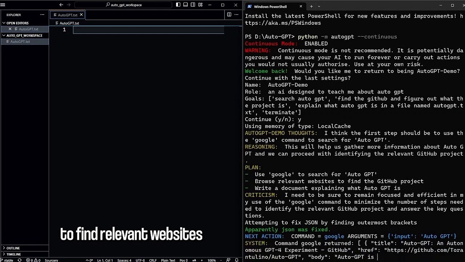Toggle the secondary side bar layout icon

pyautogui.click(x=193, y=5)
